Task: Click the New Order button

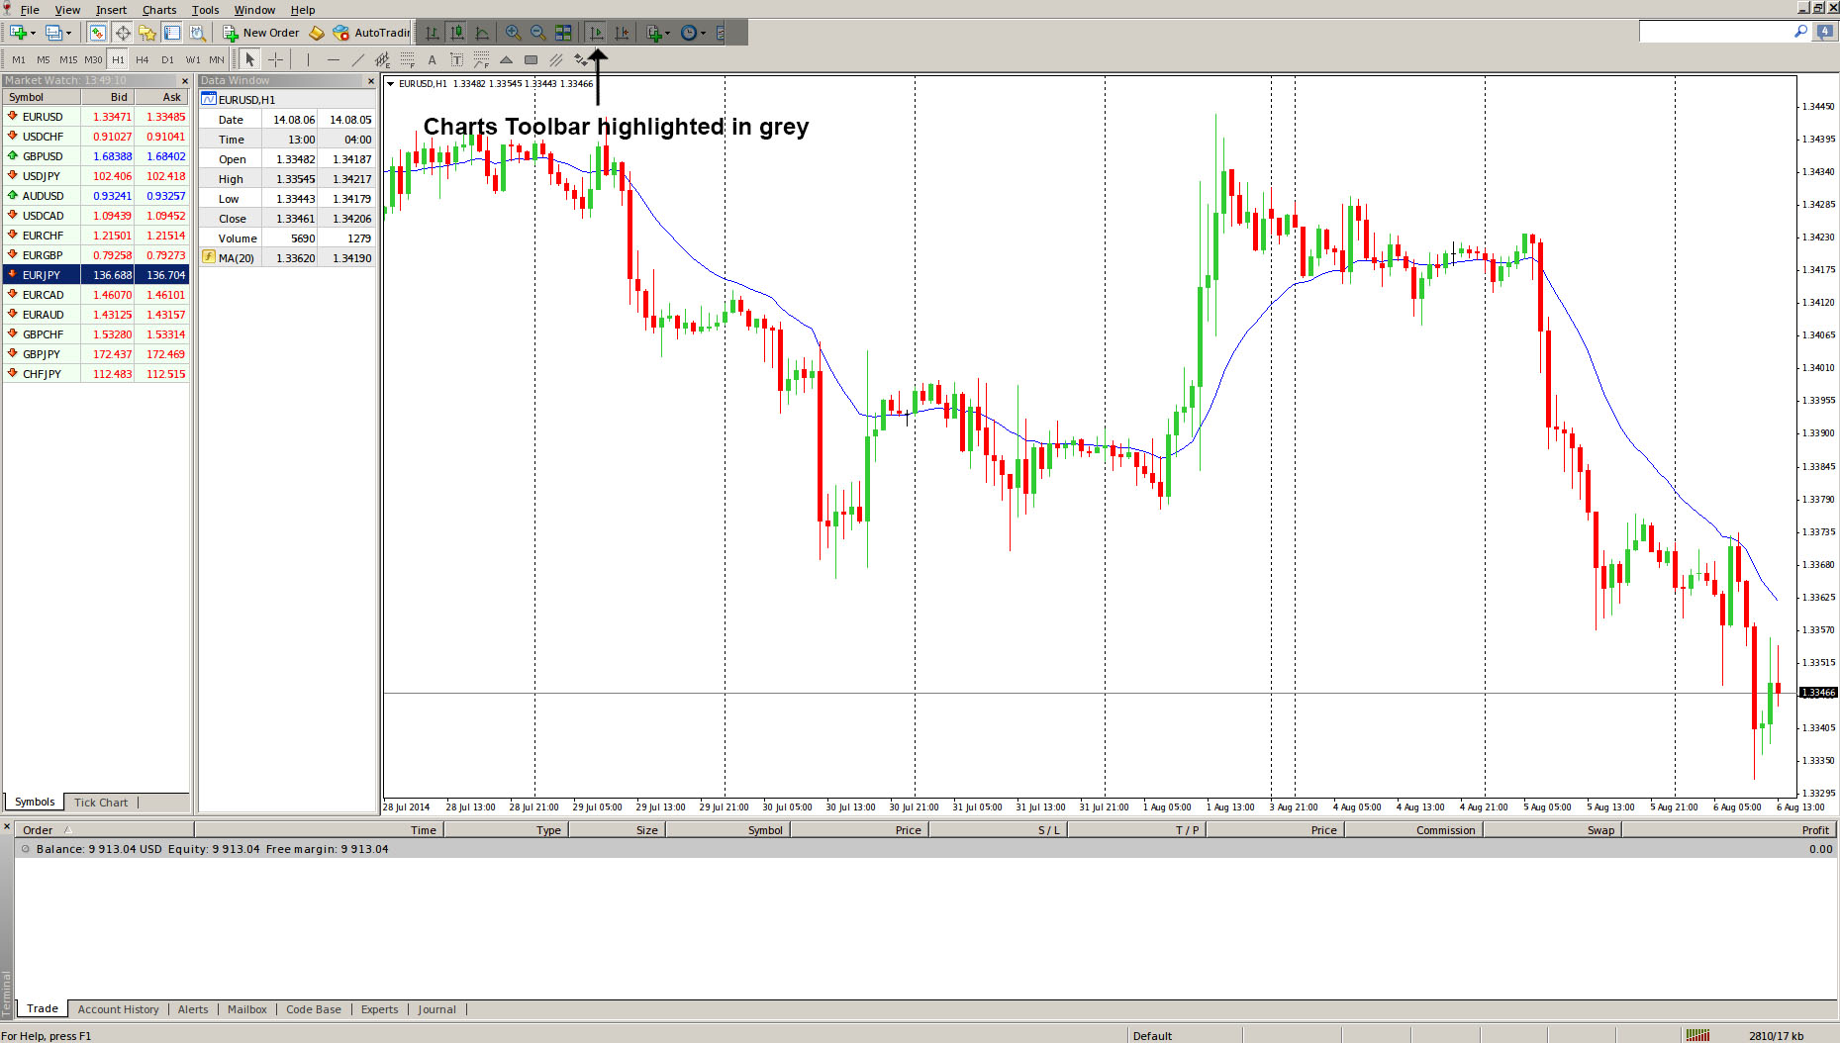Action: (x=261, y=33)
